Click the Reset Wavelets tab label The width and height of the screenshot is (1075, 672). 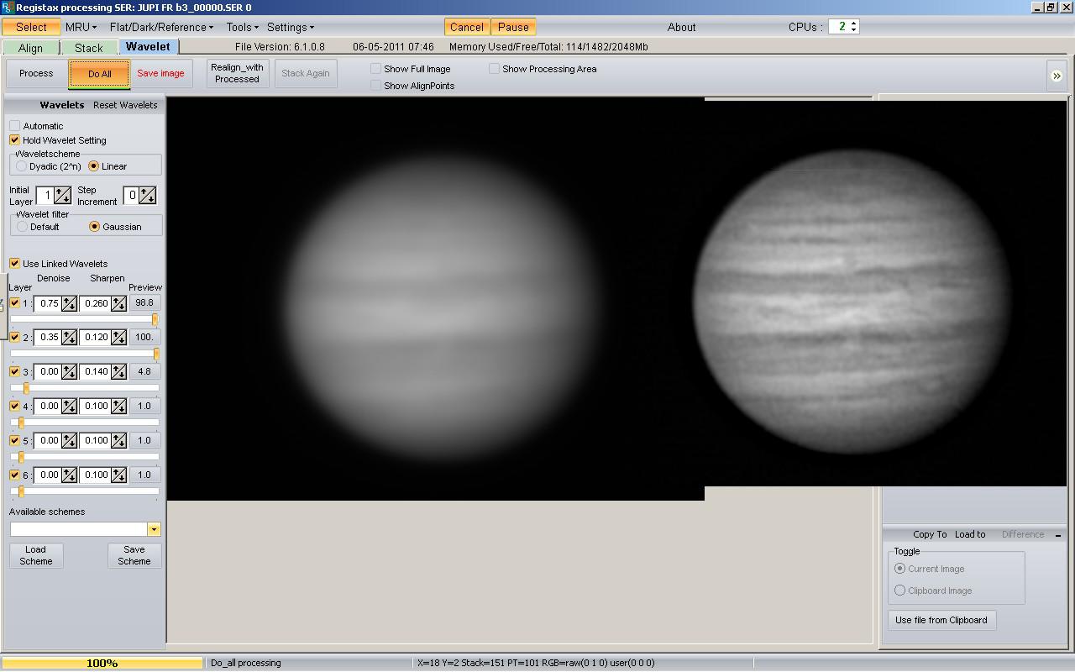tap(125, 105)
